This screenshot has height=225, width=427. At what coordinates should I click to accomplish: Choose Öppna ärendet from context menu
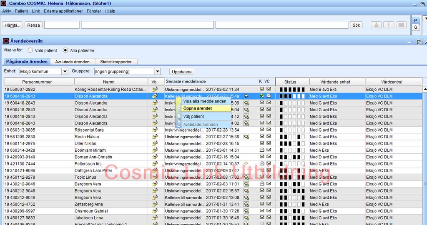coord(206,108)
